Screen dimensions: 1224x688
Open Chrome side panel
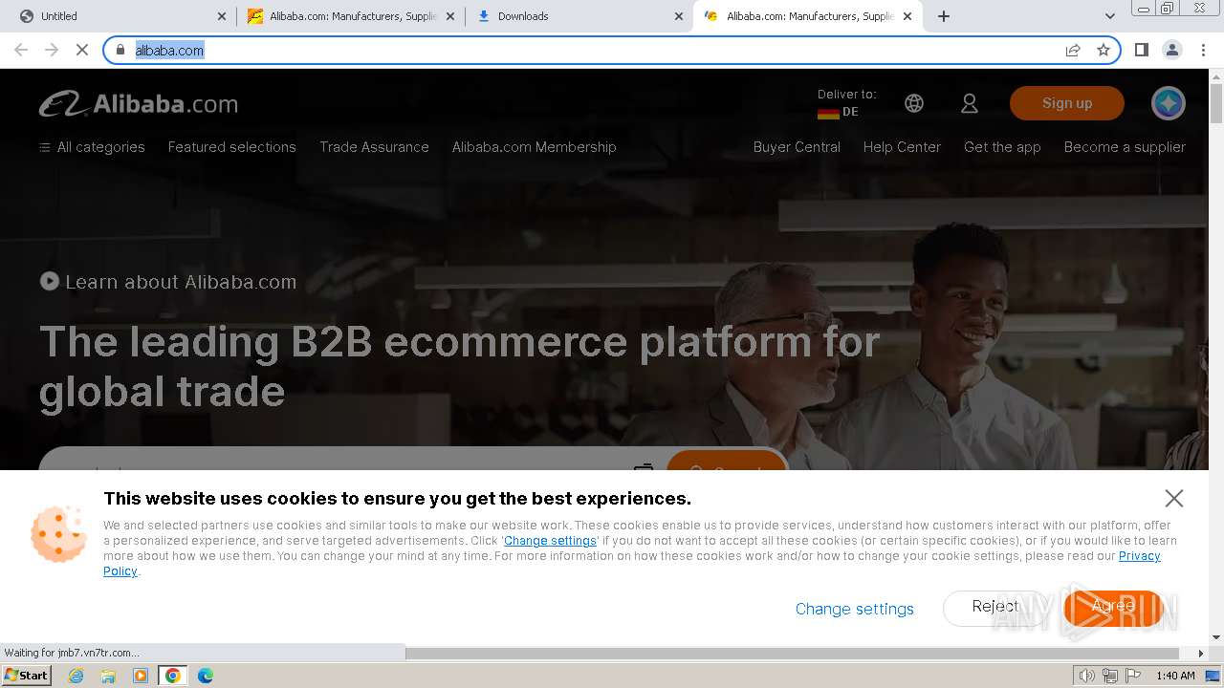click(1141, 50)
